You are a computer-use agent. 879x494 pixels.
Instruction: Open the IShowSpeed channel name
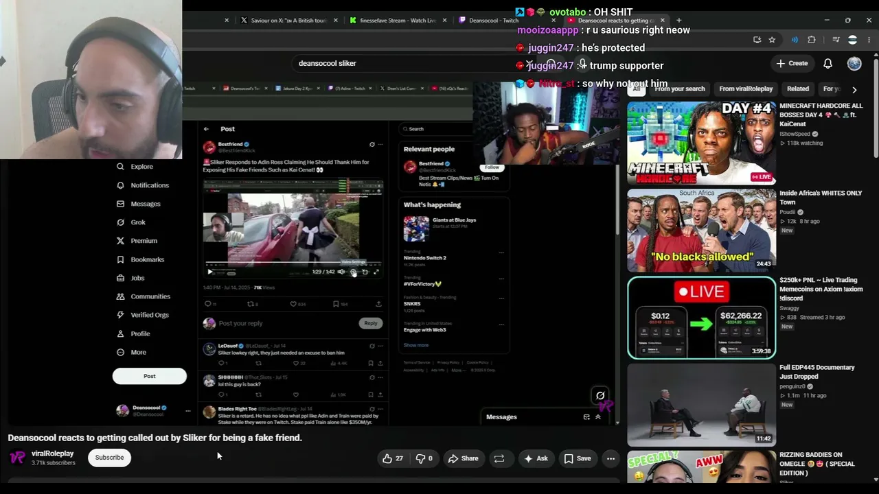pos(795,134)
